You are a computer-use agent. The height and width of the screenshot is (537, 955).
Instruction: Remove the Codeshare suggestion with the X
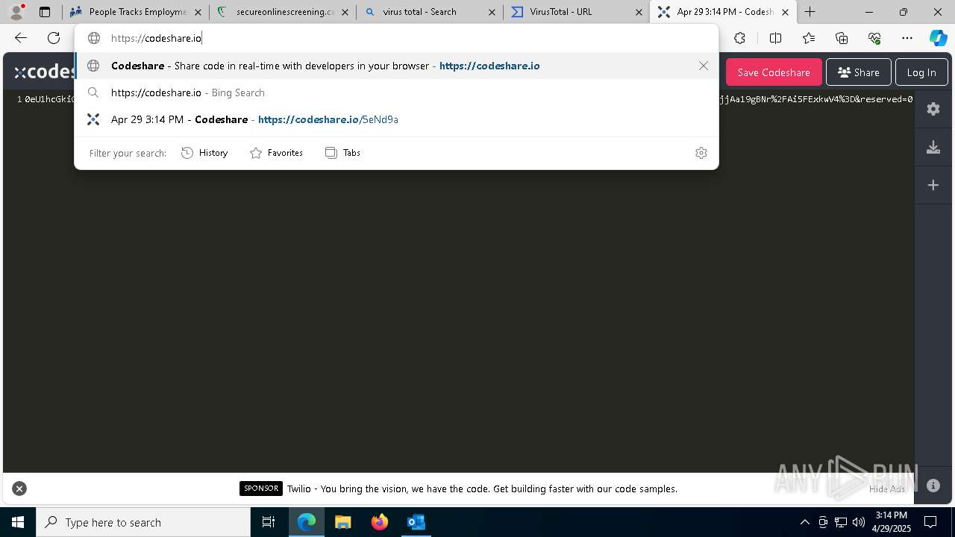coord(704,66)
